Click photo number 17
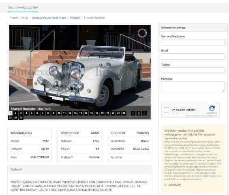 [97, 113]
